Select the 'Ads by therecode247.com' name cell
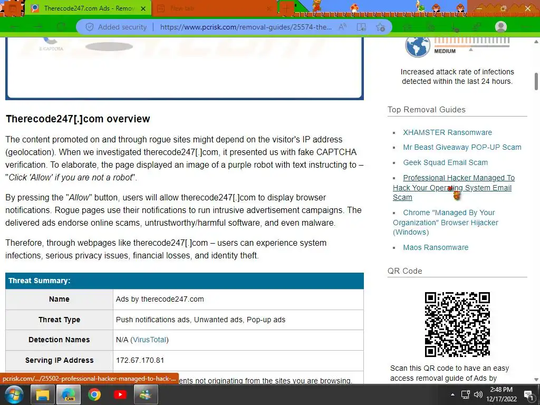The width and height of the screenshot is (540, 405). tap(238, 300)
